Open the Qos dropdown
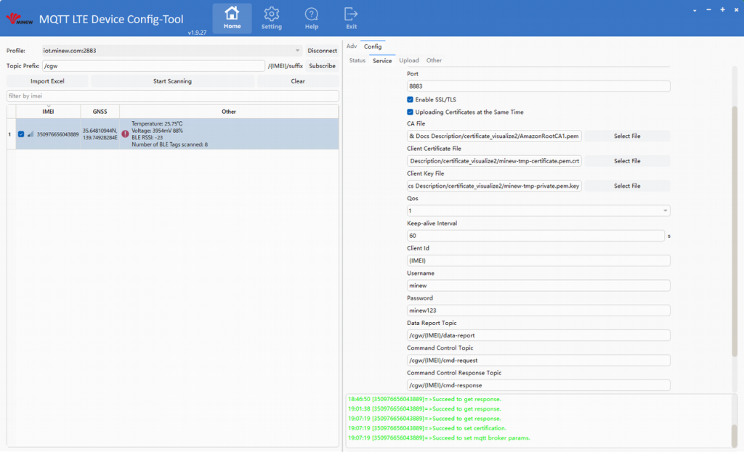The height and width of the screenshot is (452, 744). (665, 211)
